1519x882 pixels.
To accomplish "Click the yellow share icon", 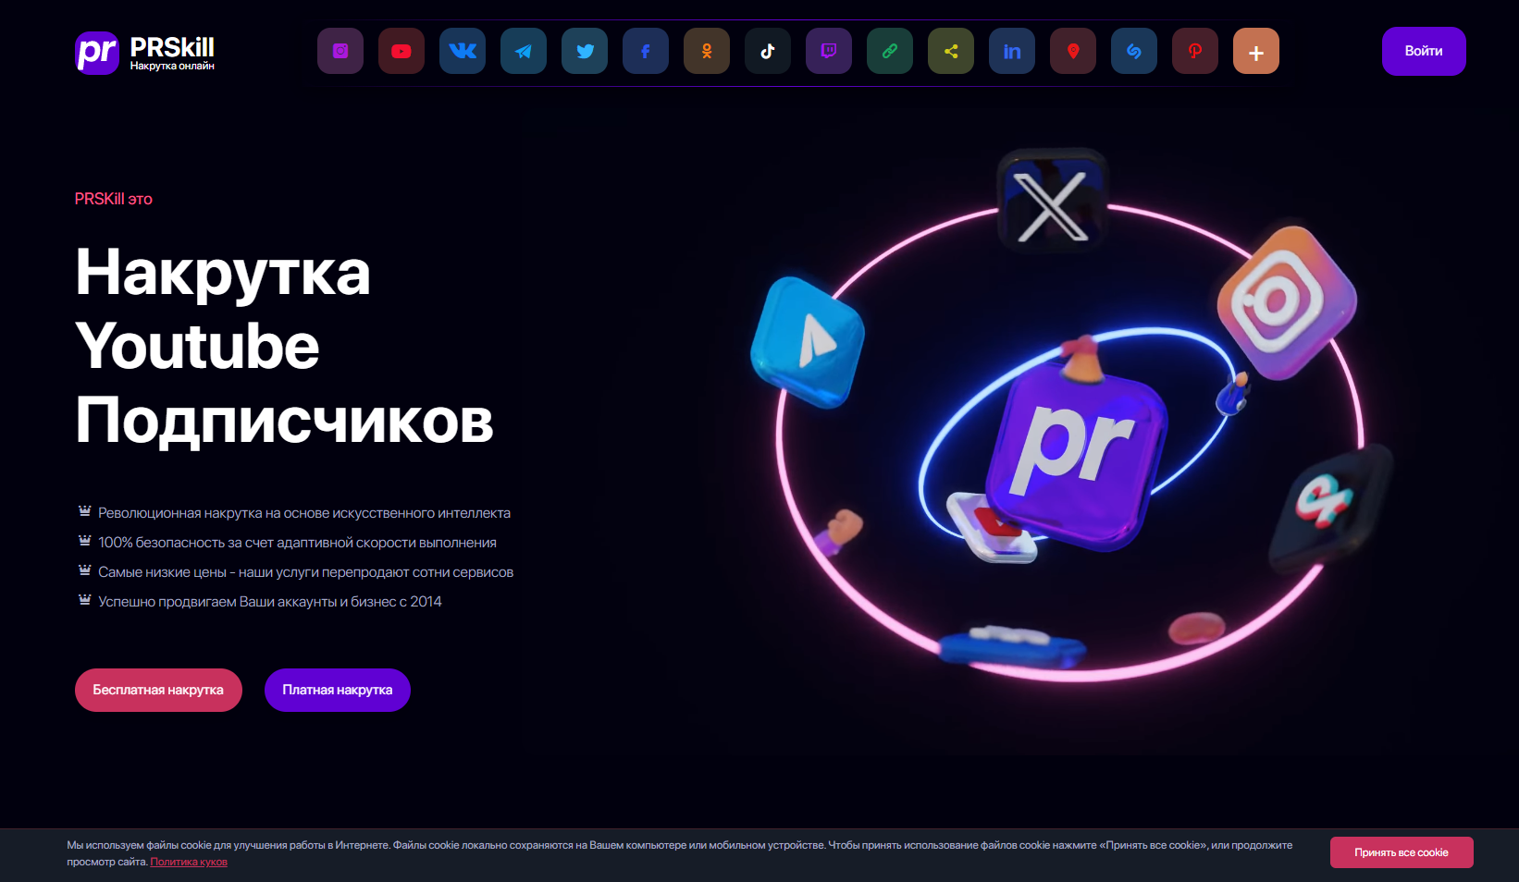I will [951, 51].
